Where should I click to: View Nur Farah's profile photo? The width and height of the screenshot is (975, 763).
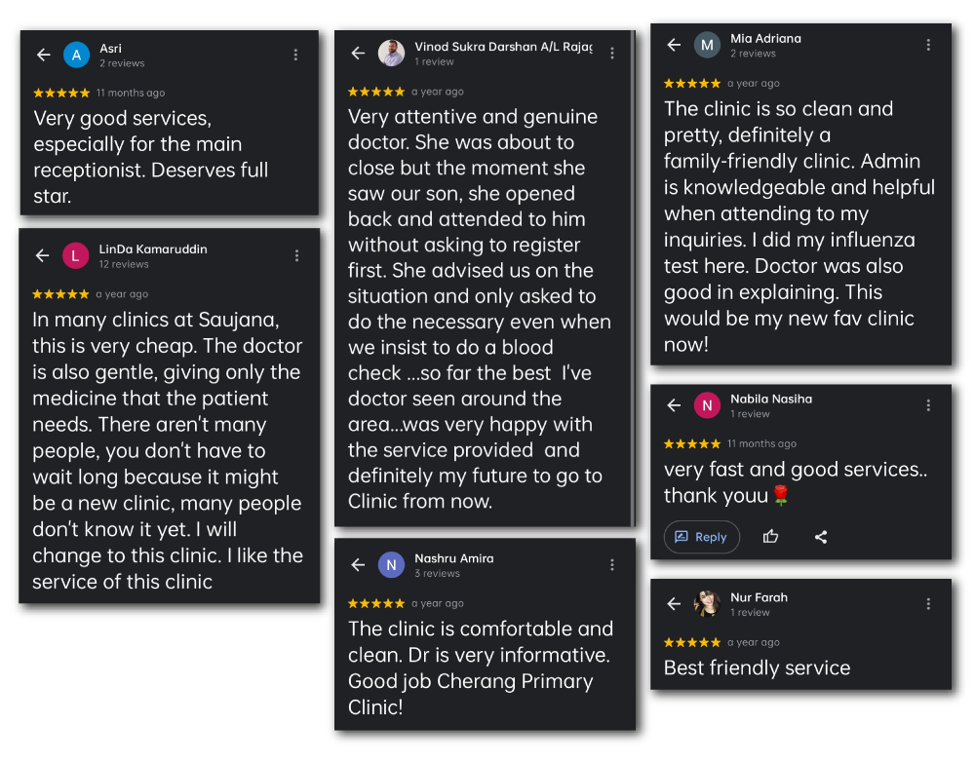tap(707, 604)
